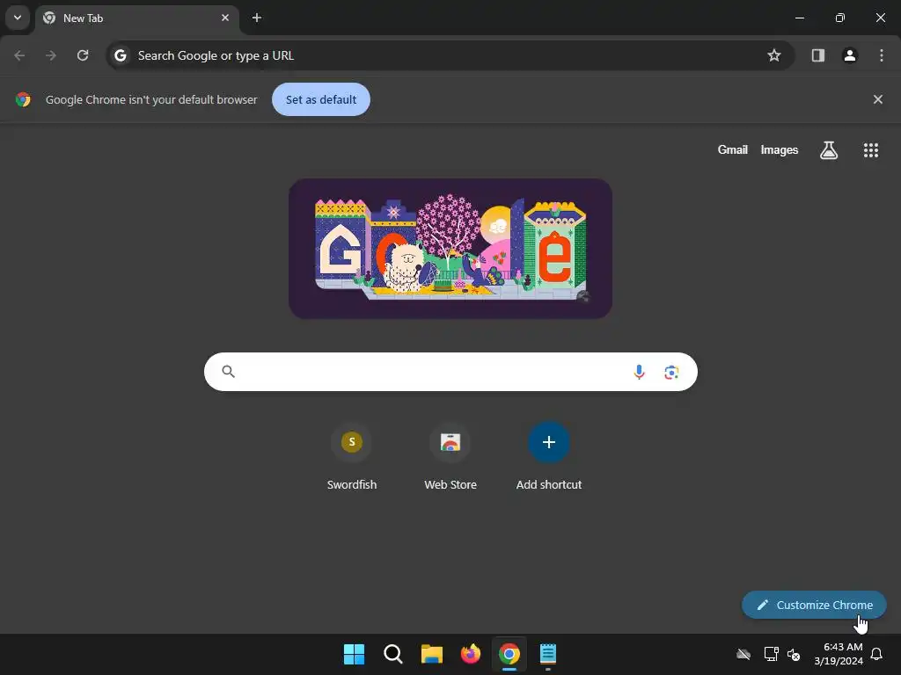The height and width of the screenshot is (675, 901).
Task: Open the Web Store shortcut
Action: [x=450, y=457]
